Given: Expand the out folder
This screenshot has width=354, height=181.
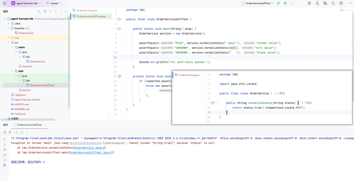Looking at the screenshot, I should click(x=9, y=38).
